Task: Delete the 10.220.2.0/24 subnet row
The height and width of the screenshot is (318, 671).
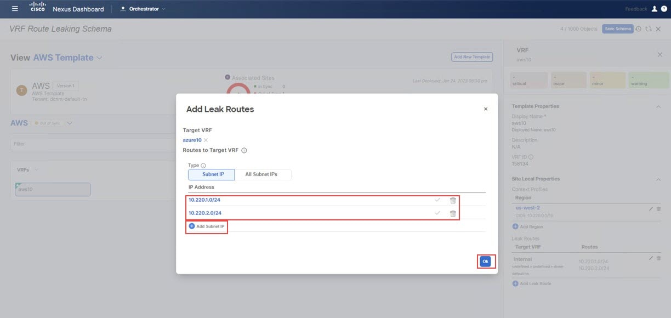Action: click(453, 213)
